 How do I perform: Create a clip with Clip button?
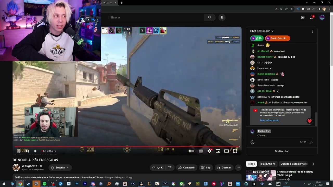click(206, 168)
